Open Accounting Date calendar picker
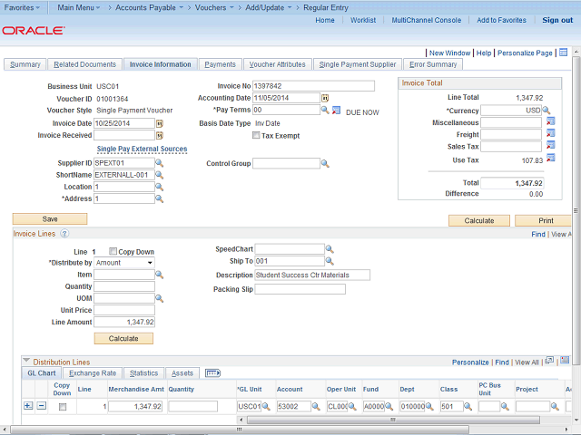 (x=325, y=98)
